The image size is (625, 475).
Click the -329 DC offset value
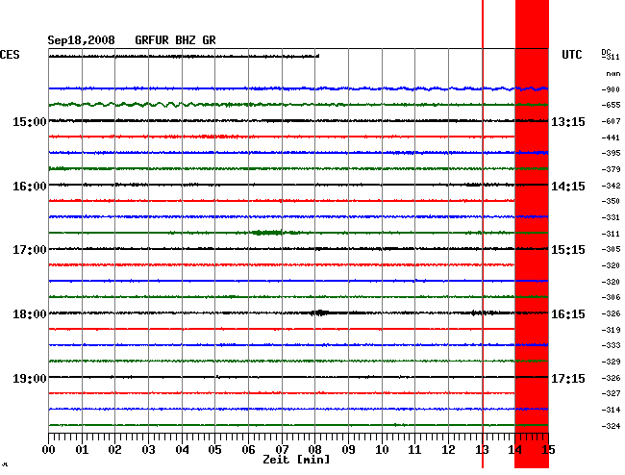611,362
